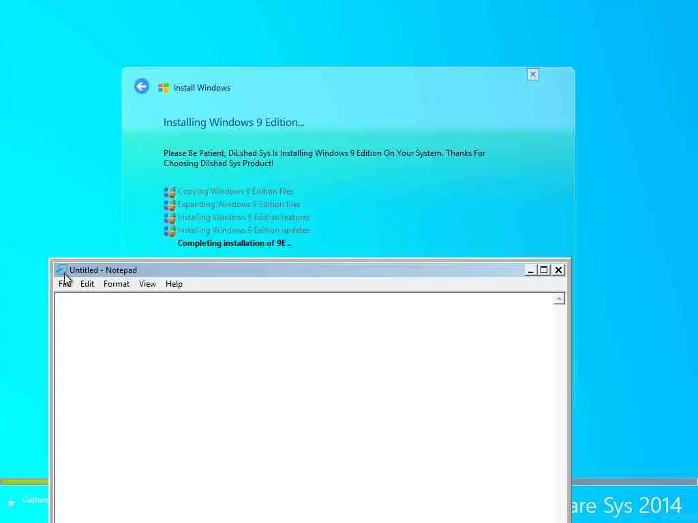Screen dimensions: 698x523
Task: Open the File menu in Notepad
Action: (x=65, y=284)
